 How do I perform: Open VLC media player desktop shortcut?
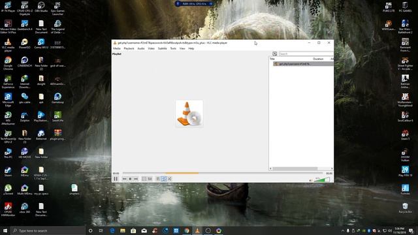coord(8,45)
